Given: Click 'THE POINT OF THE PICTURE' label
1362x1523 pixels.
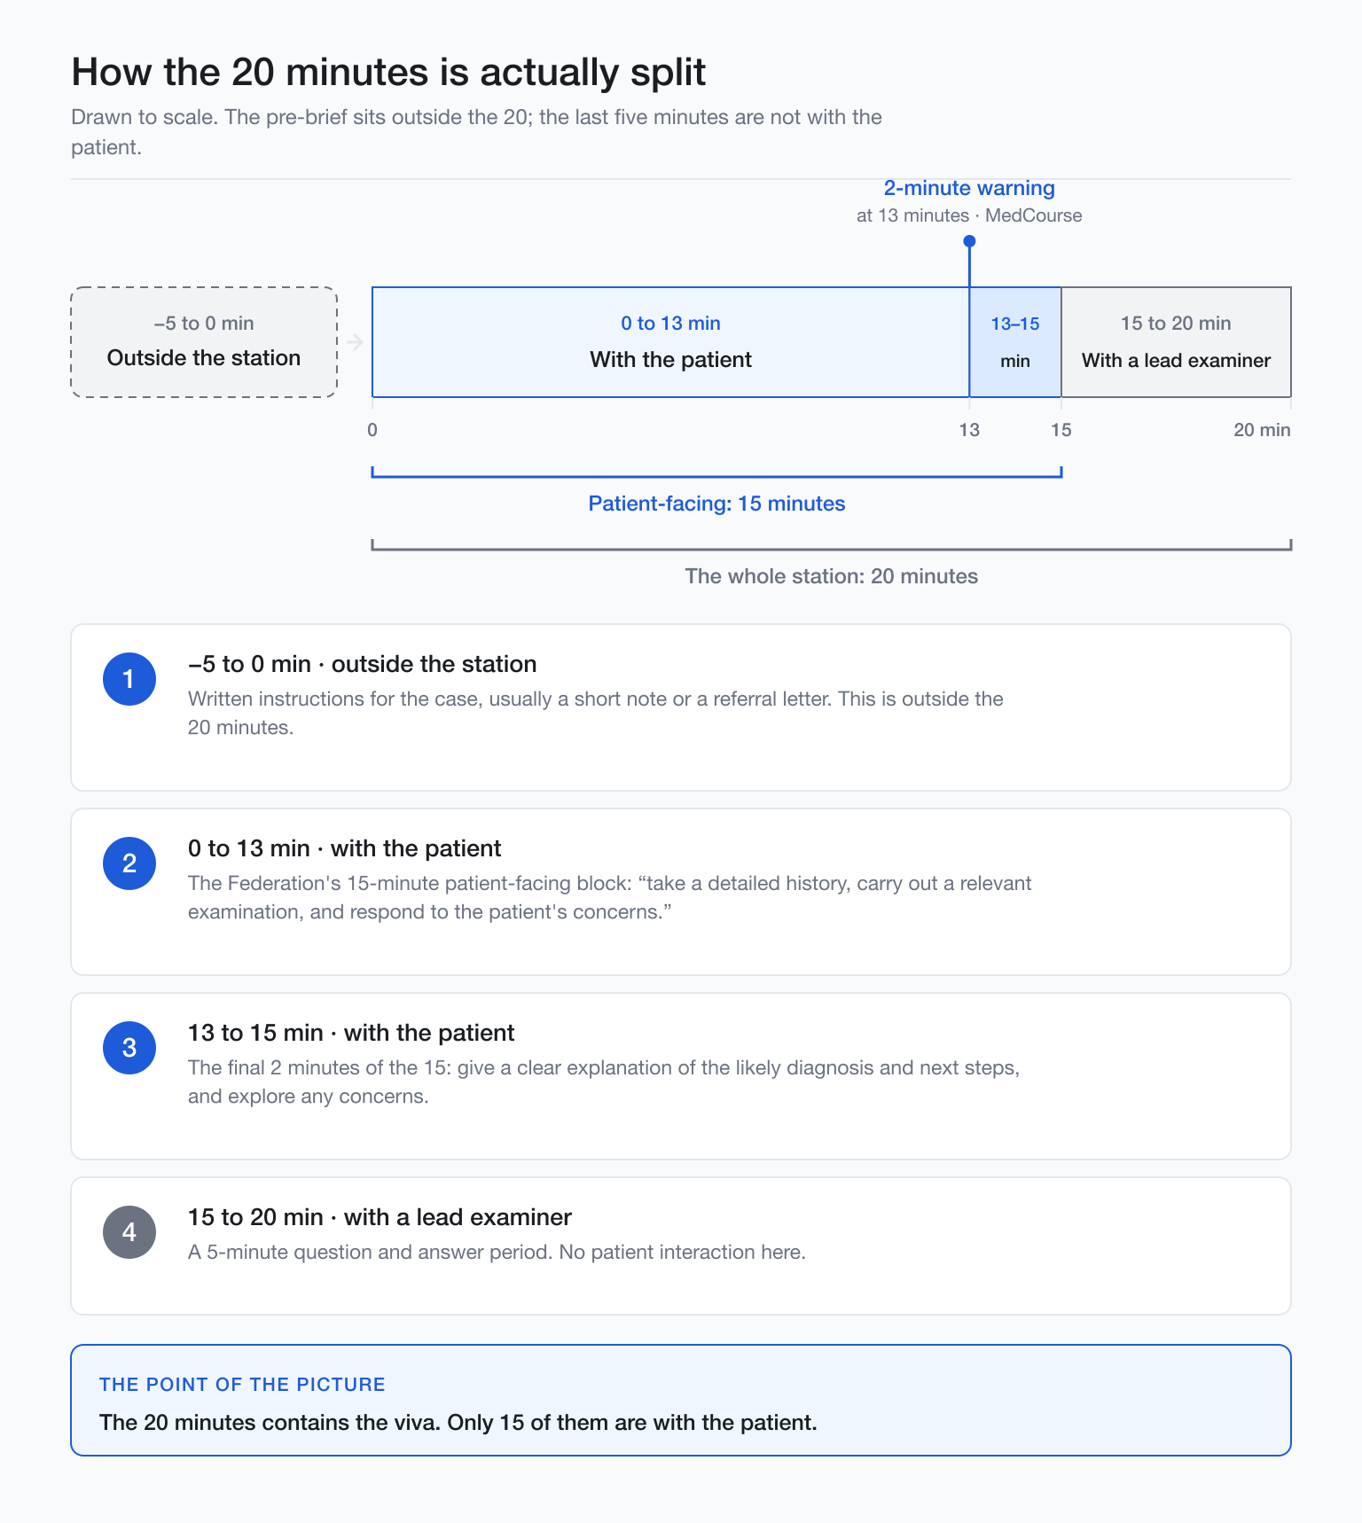Looking at the screenshot, I should pos(242,1385).
